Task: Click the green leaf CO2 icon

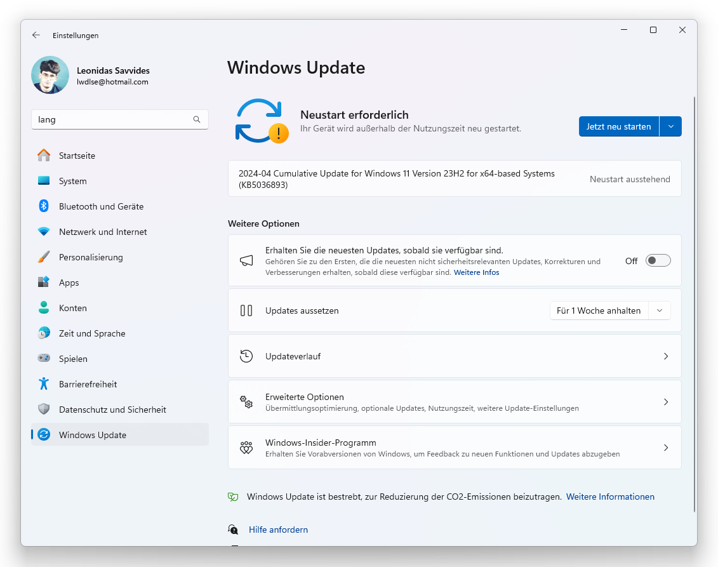Action: point(233,497)
